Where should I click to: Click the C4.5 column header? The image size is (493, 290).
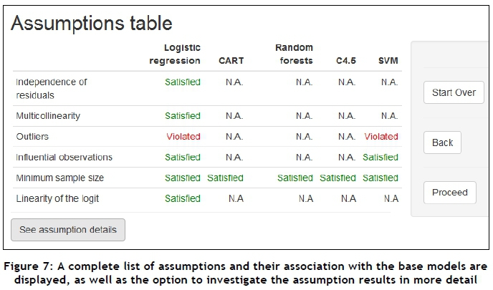point(347,61)
